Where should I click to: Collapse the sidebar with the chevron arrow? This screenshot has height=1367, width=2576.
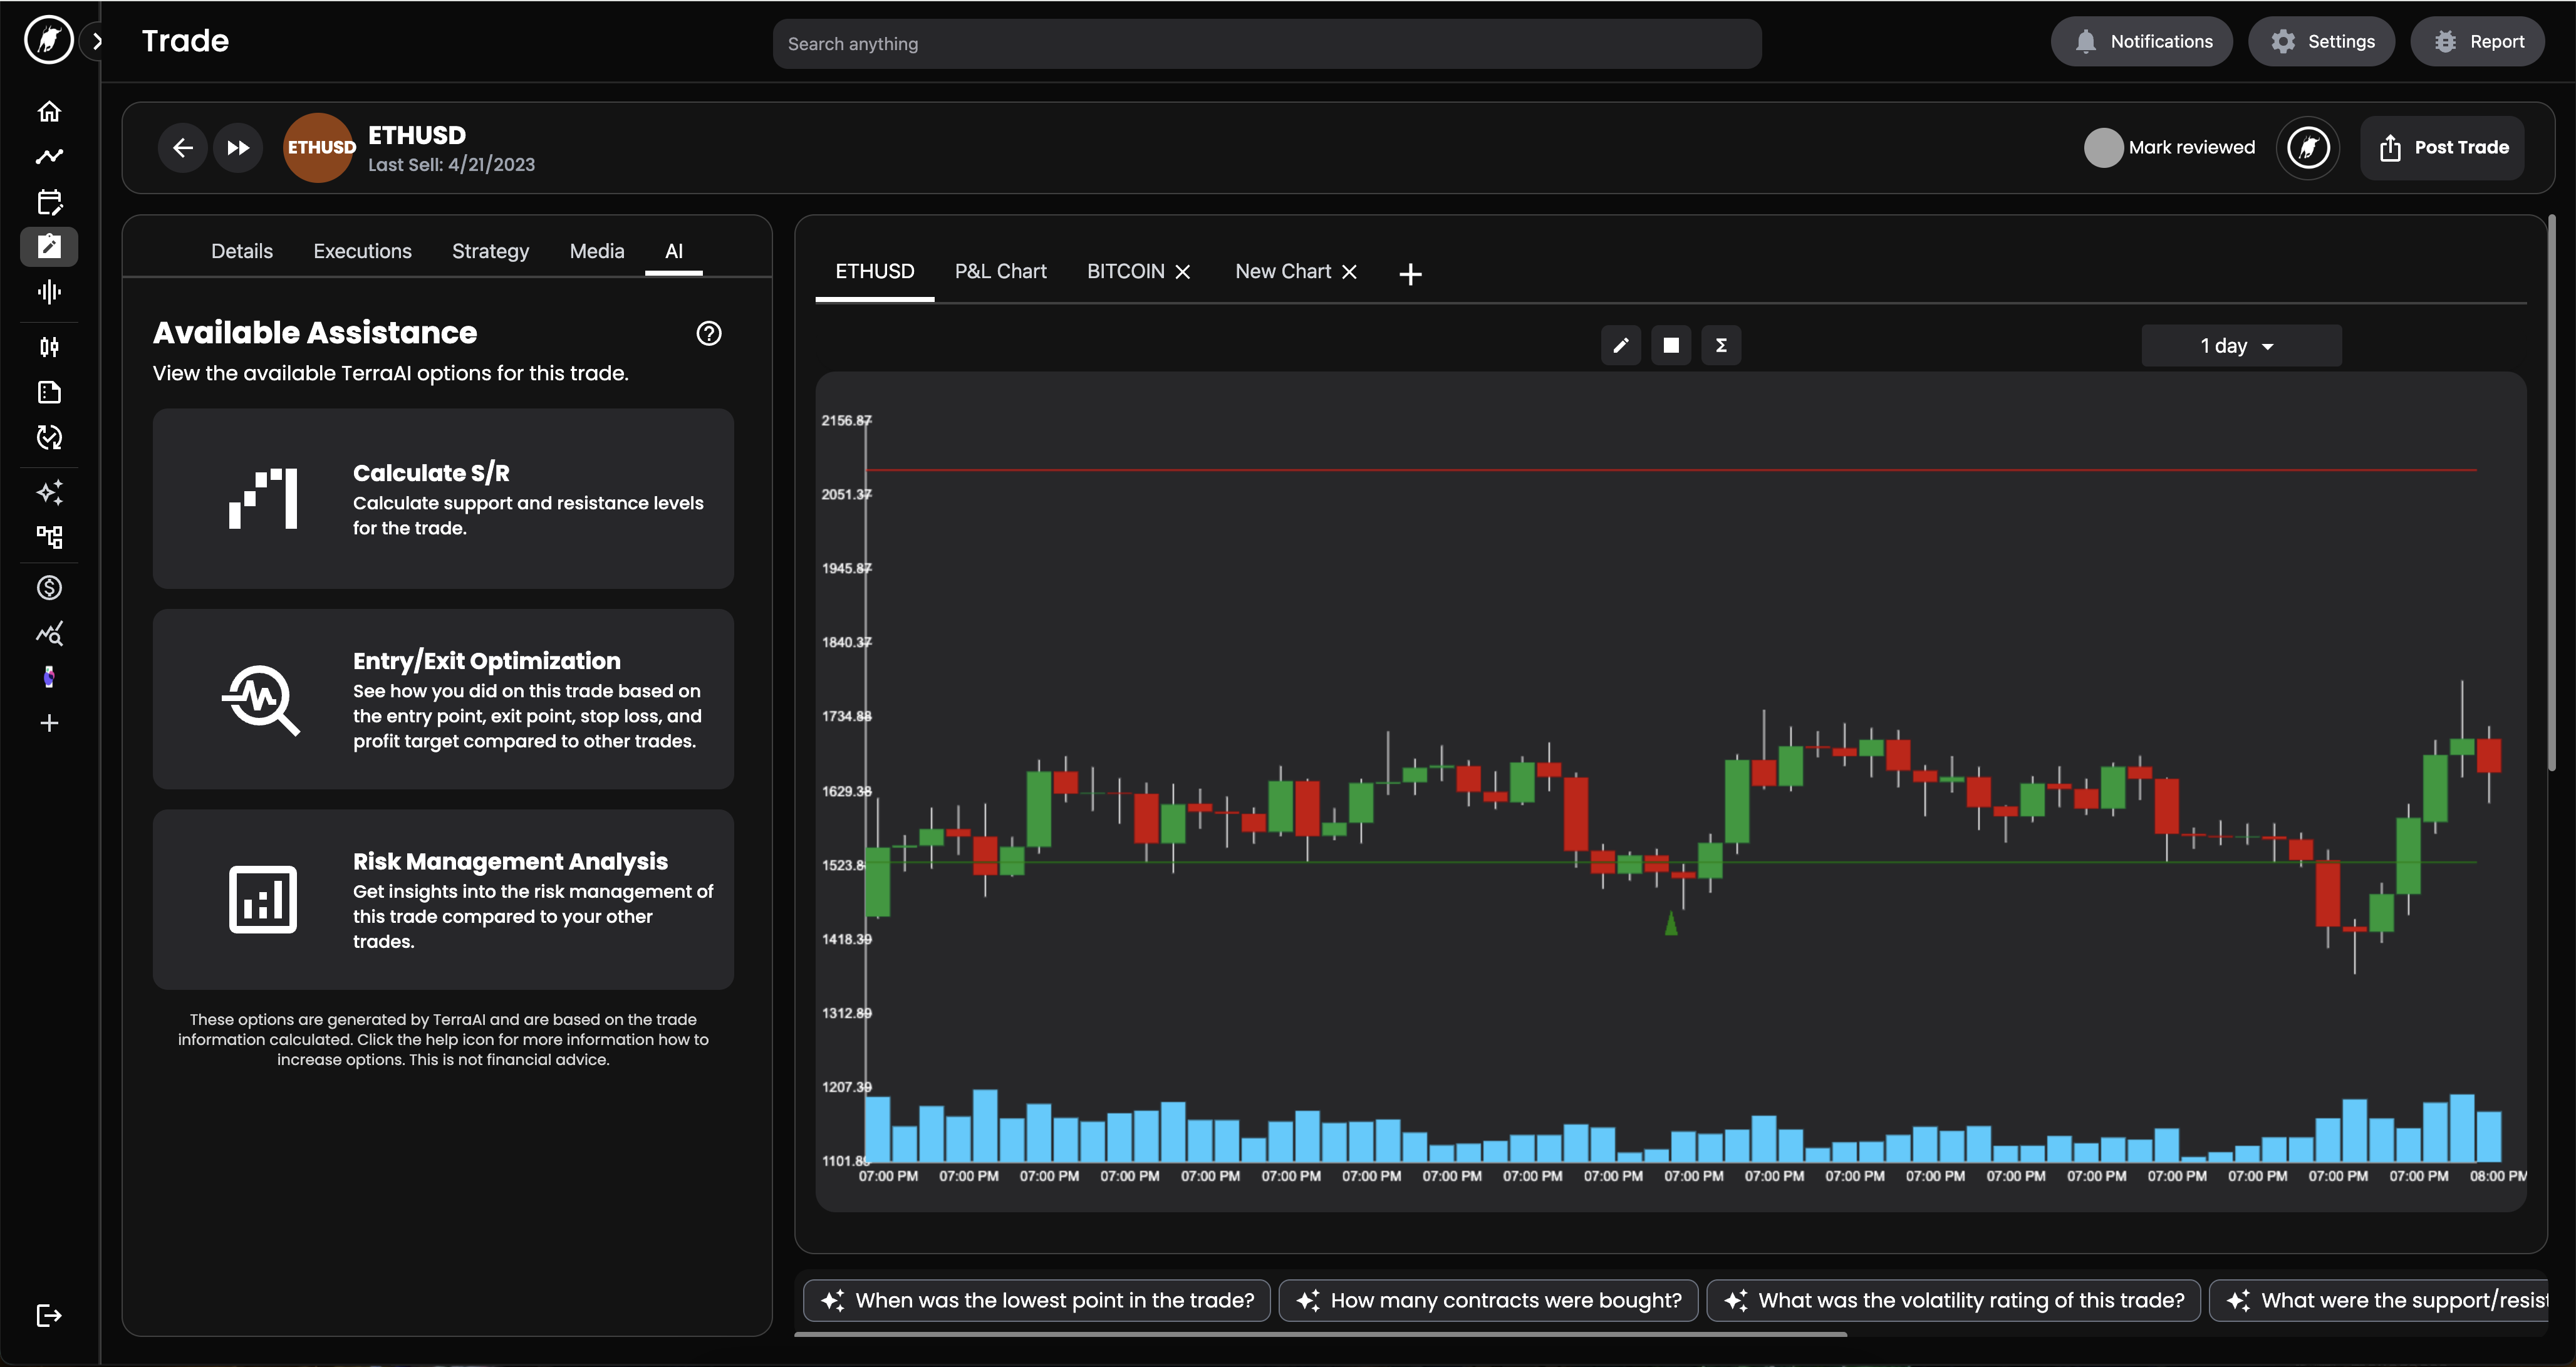97,41
